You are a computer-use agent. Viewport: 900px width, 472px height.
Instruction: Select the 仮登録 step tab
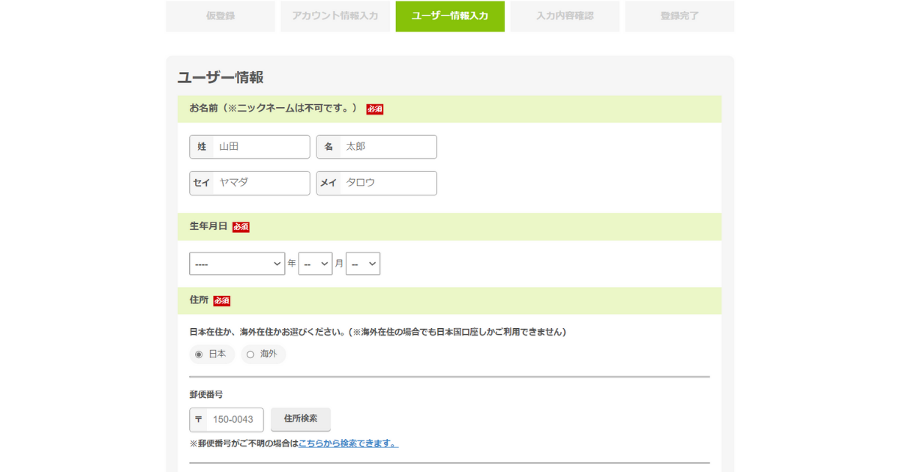point(220,16)
